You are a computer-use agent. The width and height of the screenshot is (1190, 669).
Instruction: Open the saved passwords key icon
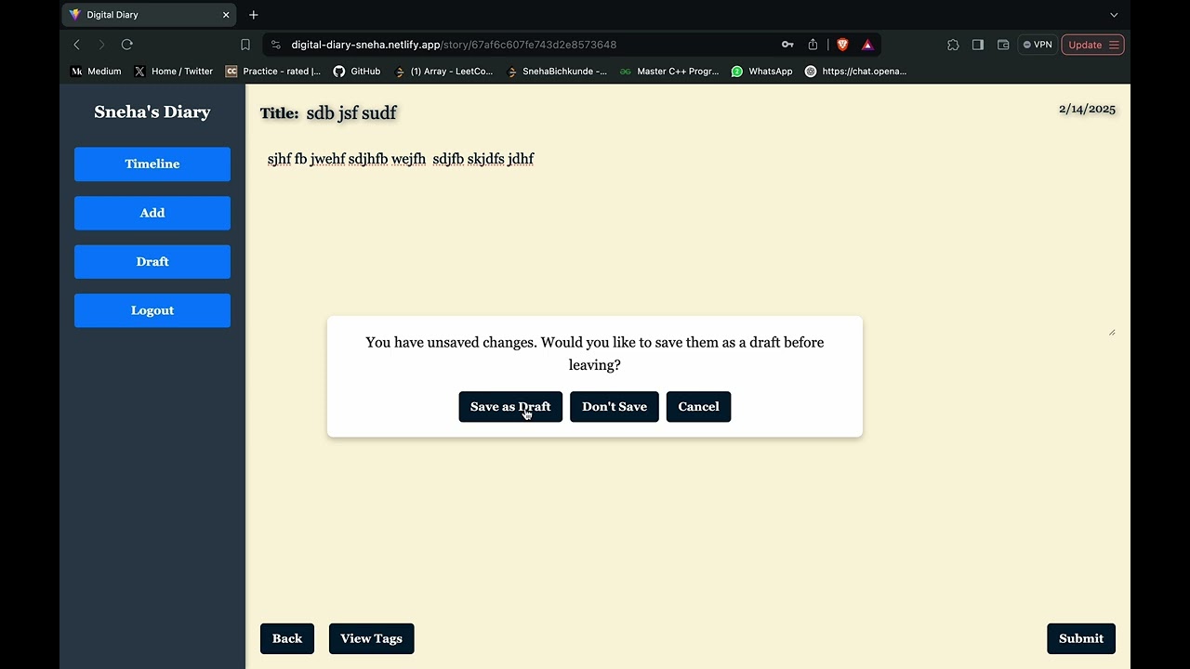click(787, 45)
